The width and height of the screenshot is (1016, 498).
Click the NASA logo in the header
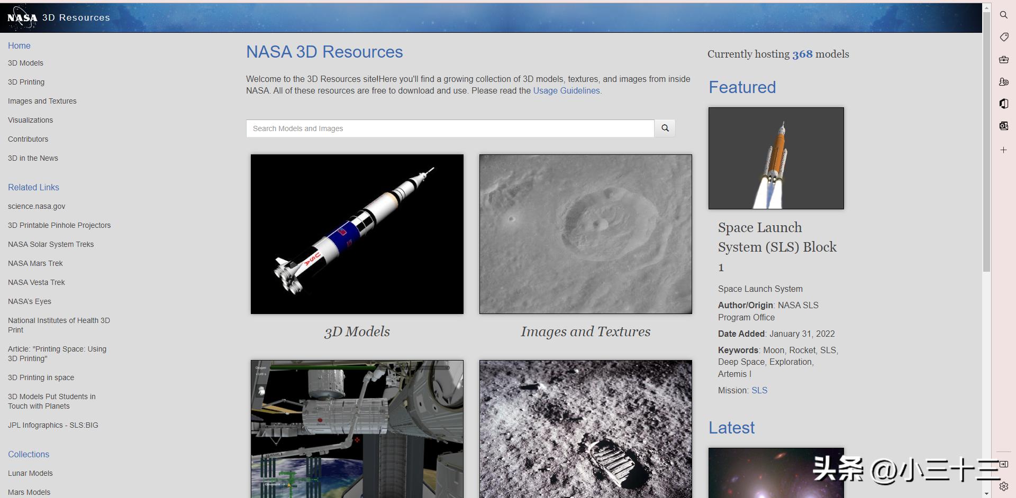click(x=22, y=17)
